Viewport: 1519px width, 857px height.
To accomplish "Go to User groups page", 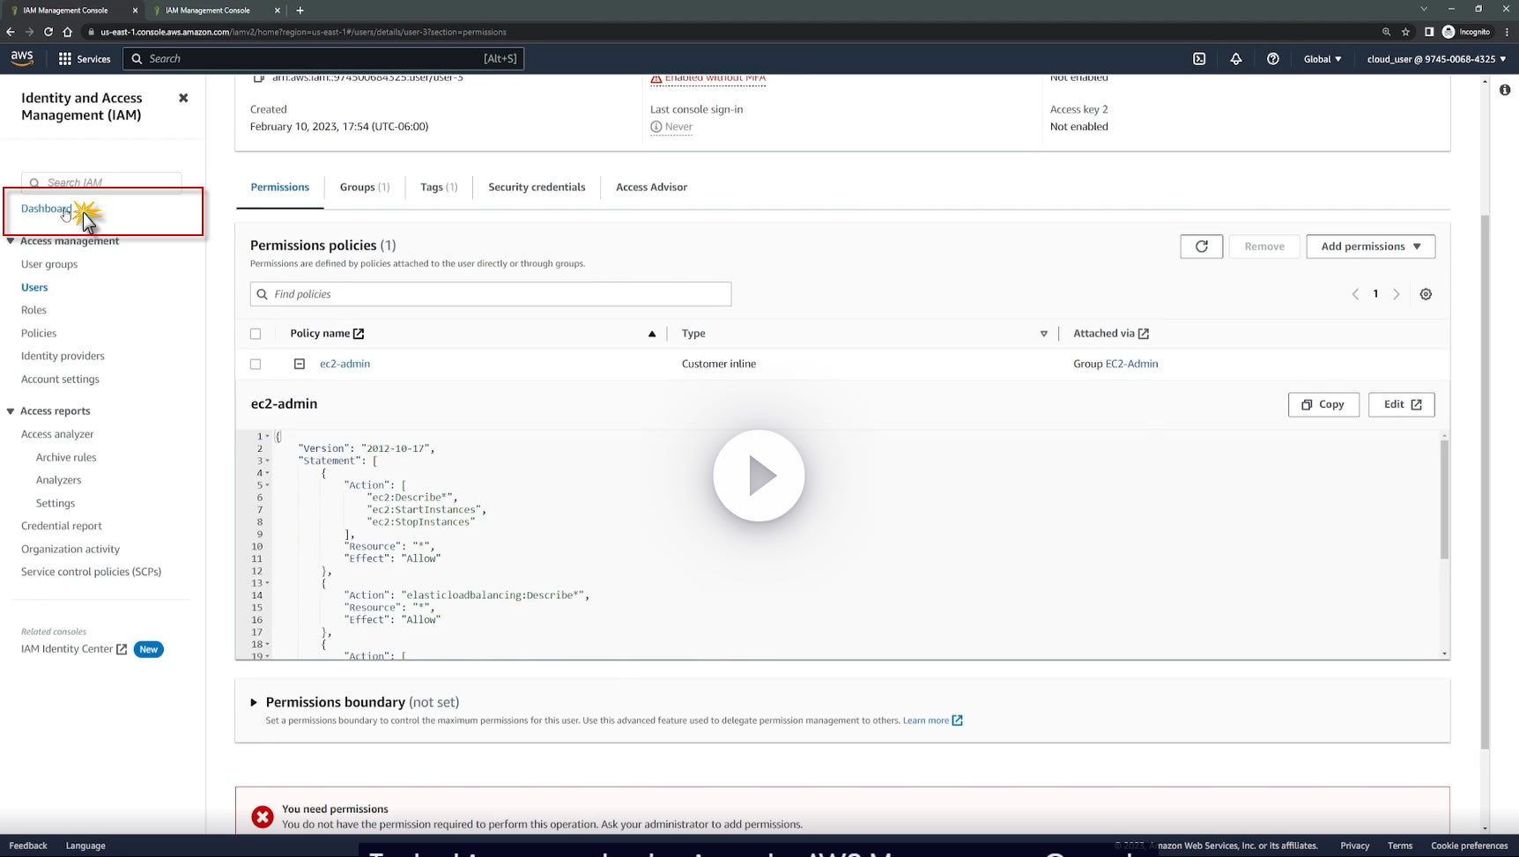I will [49, 264].
